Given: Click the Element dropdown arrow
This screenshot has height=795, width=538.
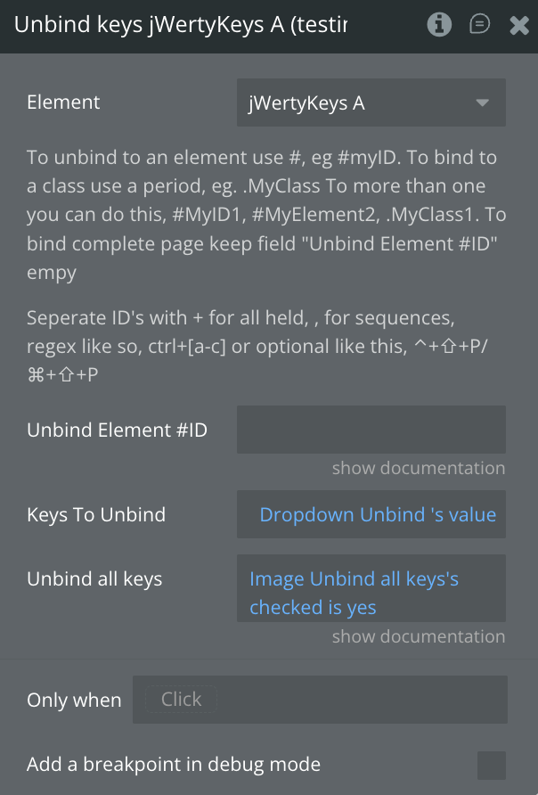Looking at the screenshot, I should (x=483, y=102).
